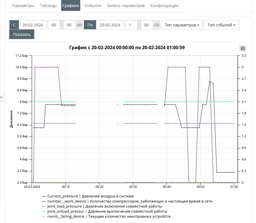Screen dimensions: 256x223
Task: Edit the start minutes field
Action: click(x=69, y=25)
